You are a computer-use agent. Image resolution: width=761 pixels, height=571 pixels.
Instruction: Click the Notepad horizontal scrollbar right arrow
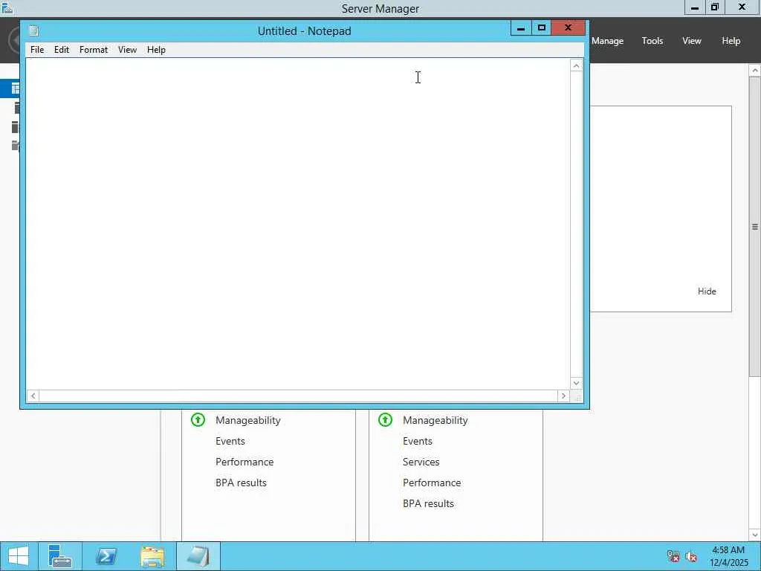[563, 396]
